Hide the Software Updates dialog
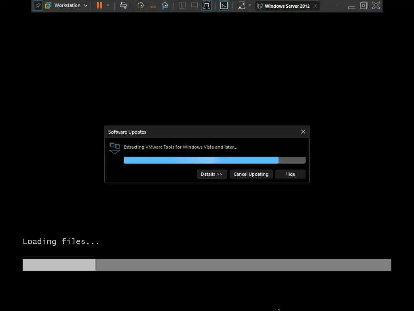 (x=290, y=174)
